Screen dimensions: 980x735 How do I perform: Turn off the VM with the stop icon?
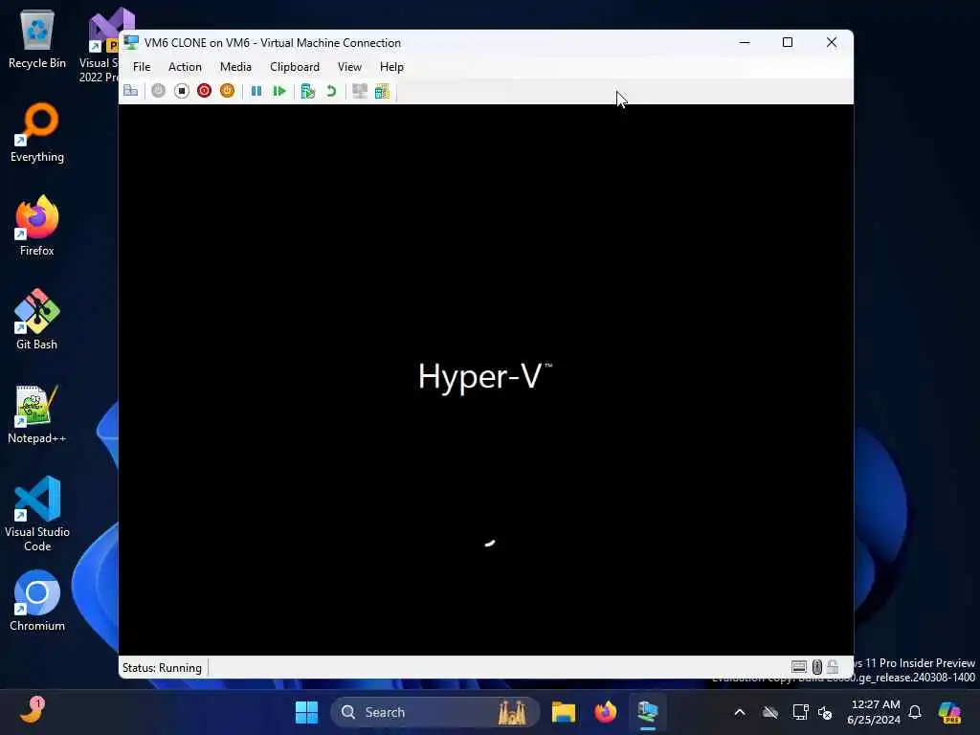pyautogui.click(x=181, y=91)
